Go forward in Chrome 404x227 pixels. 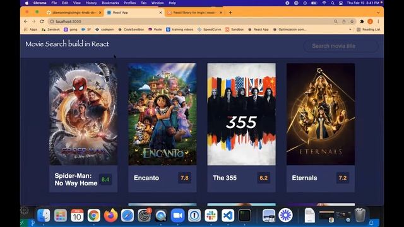[33, 21]
